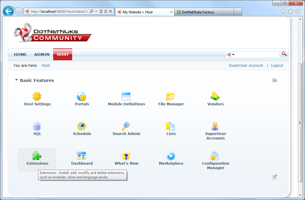Select the HOST menu item
Image resolution: width=305 pixels, height=200 pixels.
click(x=63, y=54)
